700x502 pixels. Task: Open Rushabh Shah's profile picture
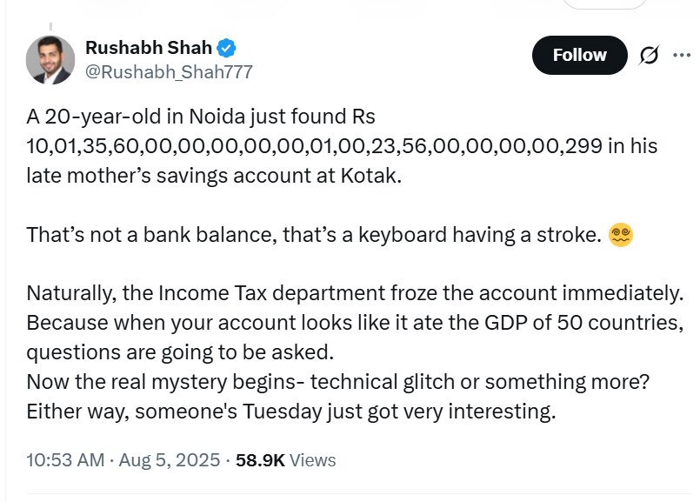point(50,60)
